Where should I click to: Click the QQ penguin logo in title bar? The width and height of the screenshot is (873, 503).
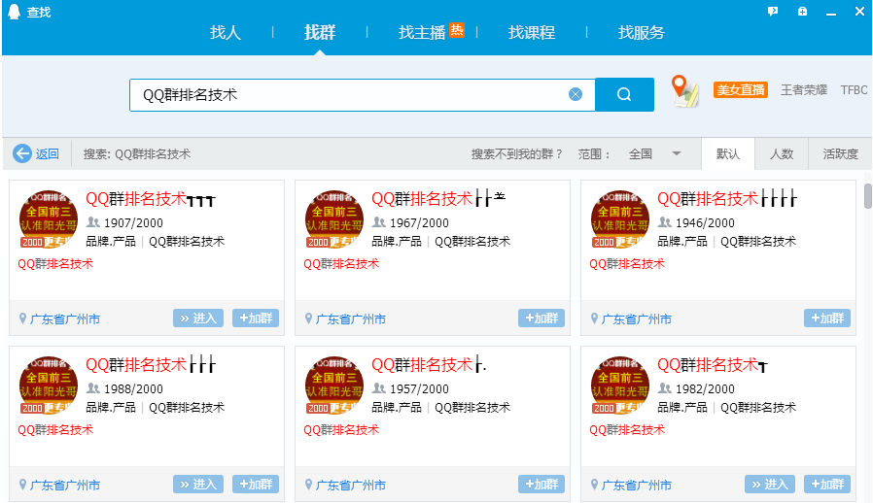tap(14, 12)
